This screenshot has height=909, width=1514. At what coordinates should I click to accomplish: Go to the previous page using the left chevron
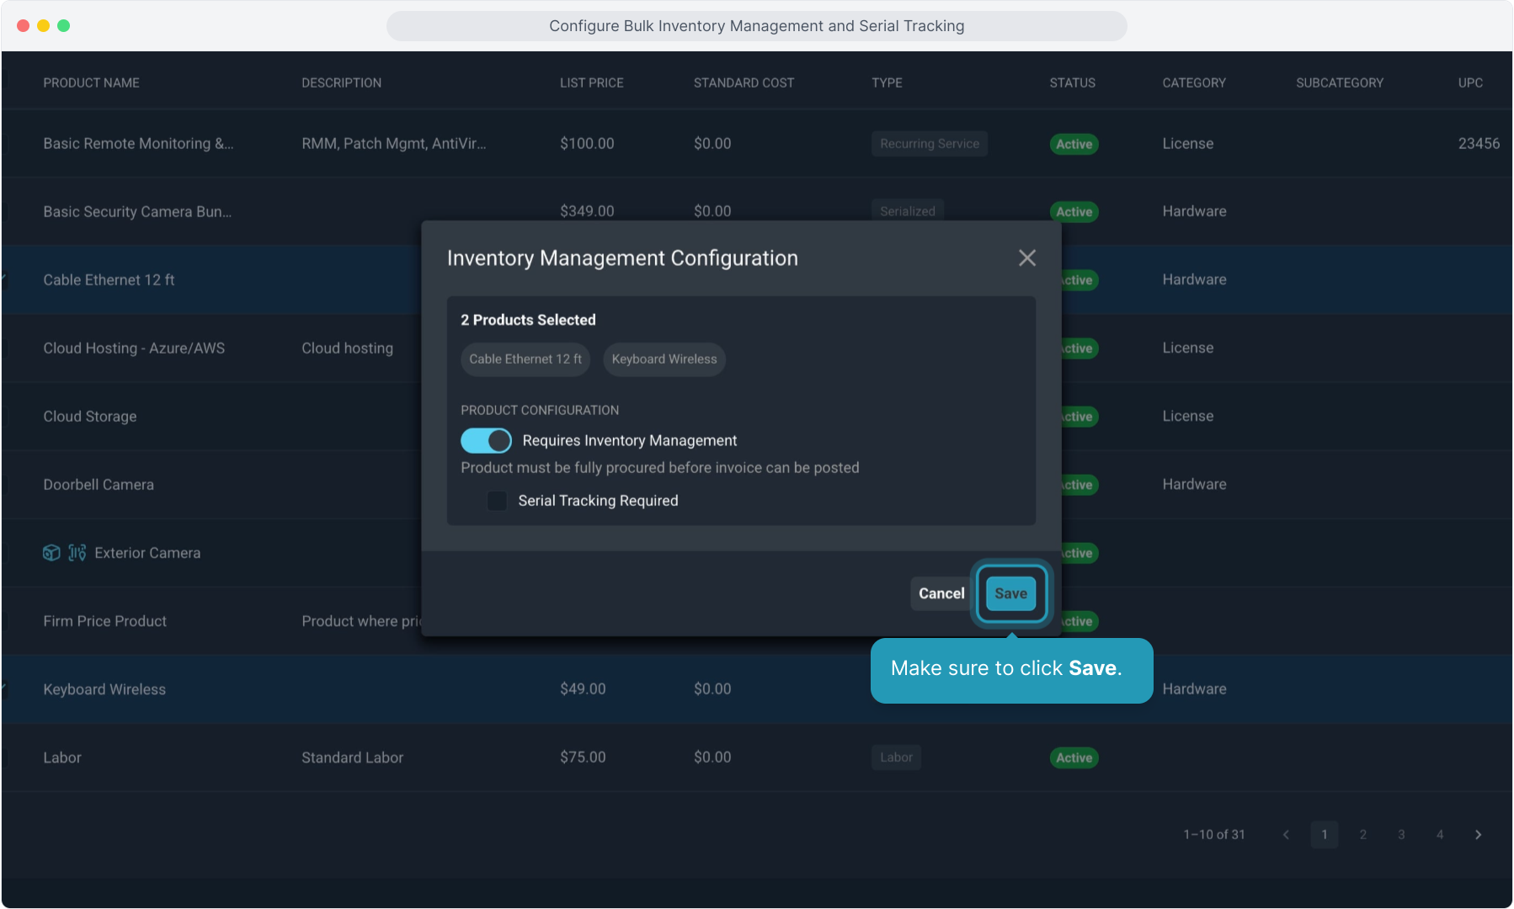(1286, 835)
